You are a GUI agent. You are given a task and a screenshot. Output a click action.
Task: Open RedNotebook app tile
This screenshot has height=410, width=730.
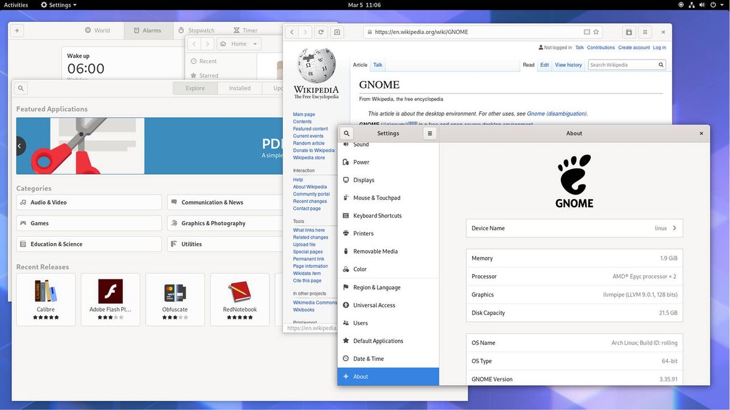[x=240, y=299]
